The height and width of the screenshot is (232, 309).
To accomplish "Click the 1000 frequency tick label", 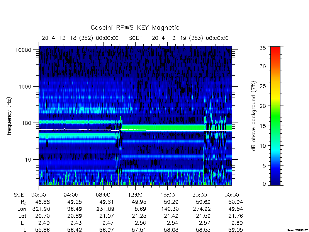I will (x=25, y=86).
